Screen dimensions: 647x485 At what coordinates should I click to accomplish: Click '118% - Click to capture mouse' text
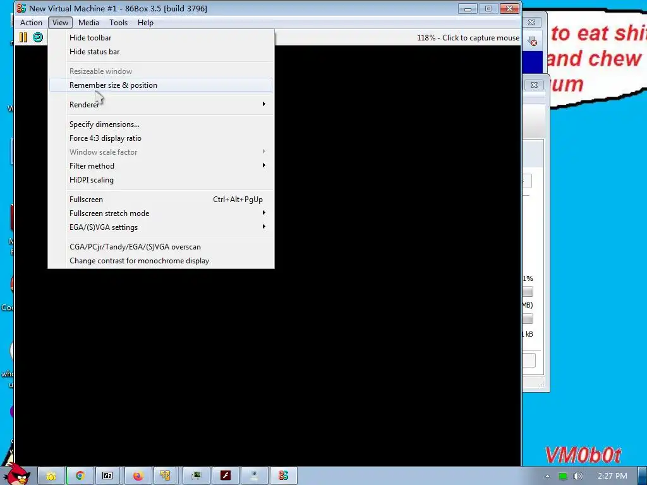click(x=468, y=37)
